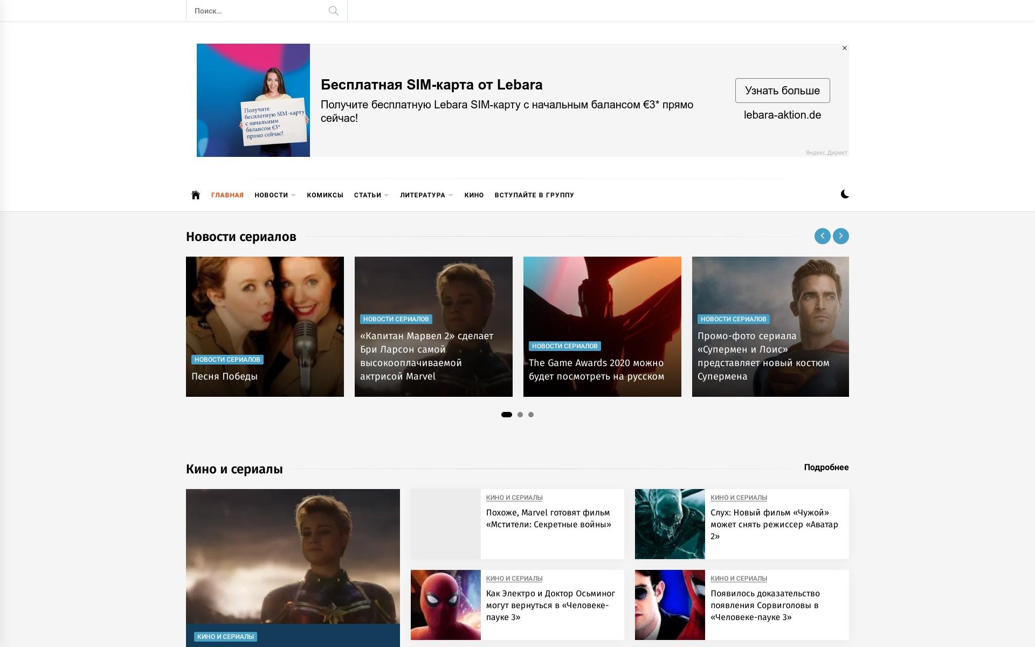Open The Game Awards 2020 article
Viewport: 1035px width, 647px height.
pyautogui.click(x=597, y=369)
